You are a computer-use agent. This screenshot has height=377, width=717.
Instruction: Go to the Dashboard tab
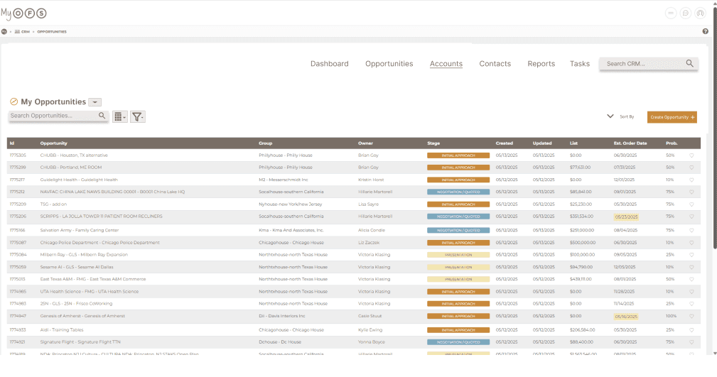329,63
